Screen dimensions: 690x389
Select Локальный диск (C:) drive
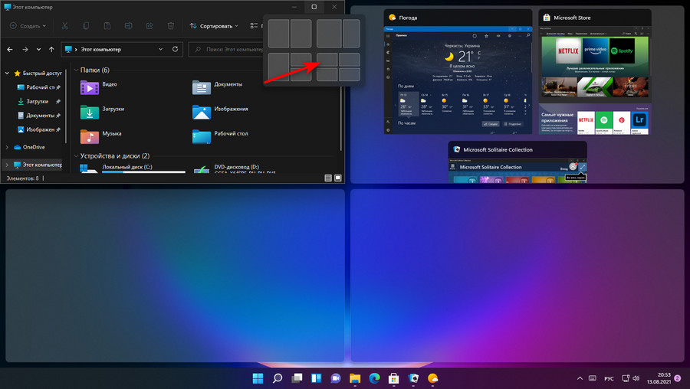132,168
